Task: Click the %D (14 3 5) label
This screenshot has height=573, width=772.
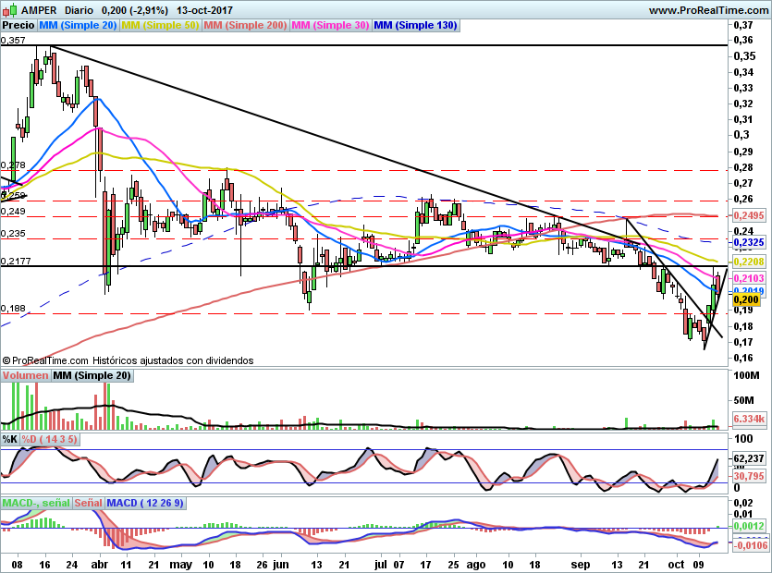Action: pos(49,439)
